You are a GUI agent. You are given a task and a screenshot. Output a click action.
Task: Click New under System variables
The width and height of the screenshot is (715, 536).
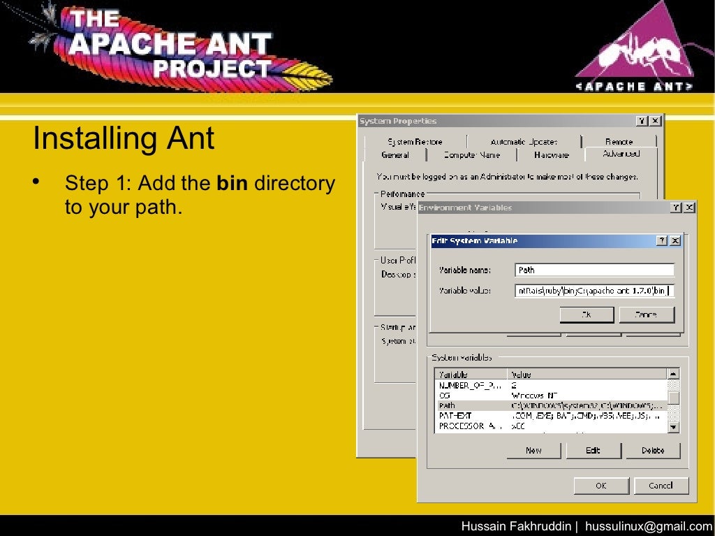(x=534, y=450)
